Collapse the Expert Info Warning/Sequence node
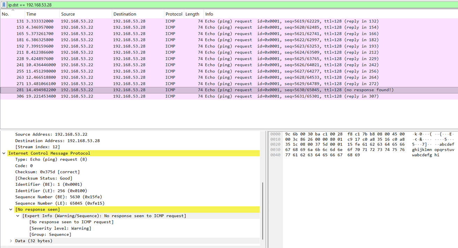 tap(18, 216)
